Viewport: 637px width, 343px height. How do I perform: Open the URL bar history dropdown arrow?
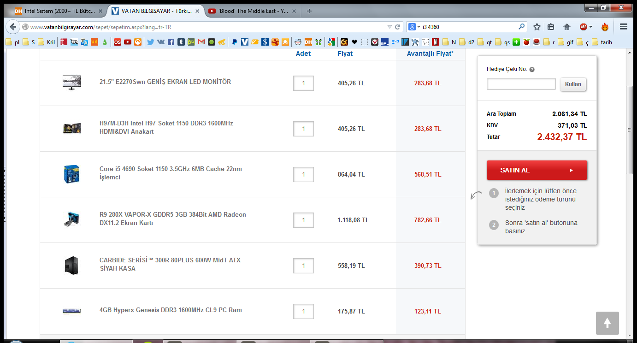(390, 27)
